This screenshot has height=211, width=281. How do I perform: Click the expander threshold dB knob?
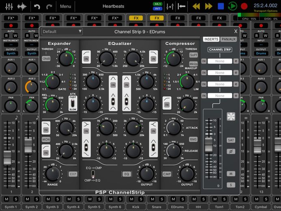(x=66, y=59)
